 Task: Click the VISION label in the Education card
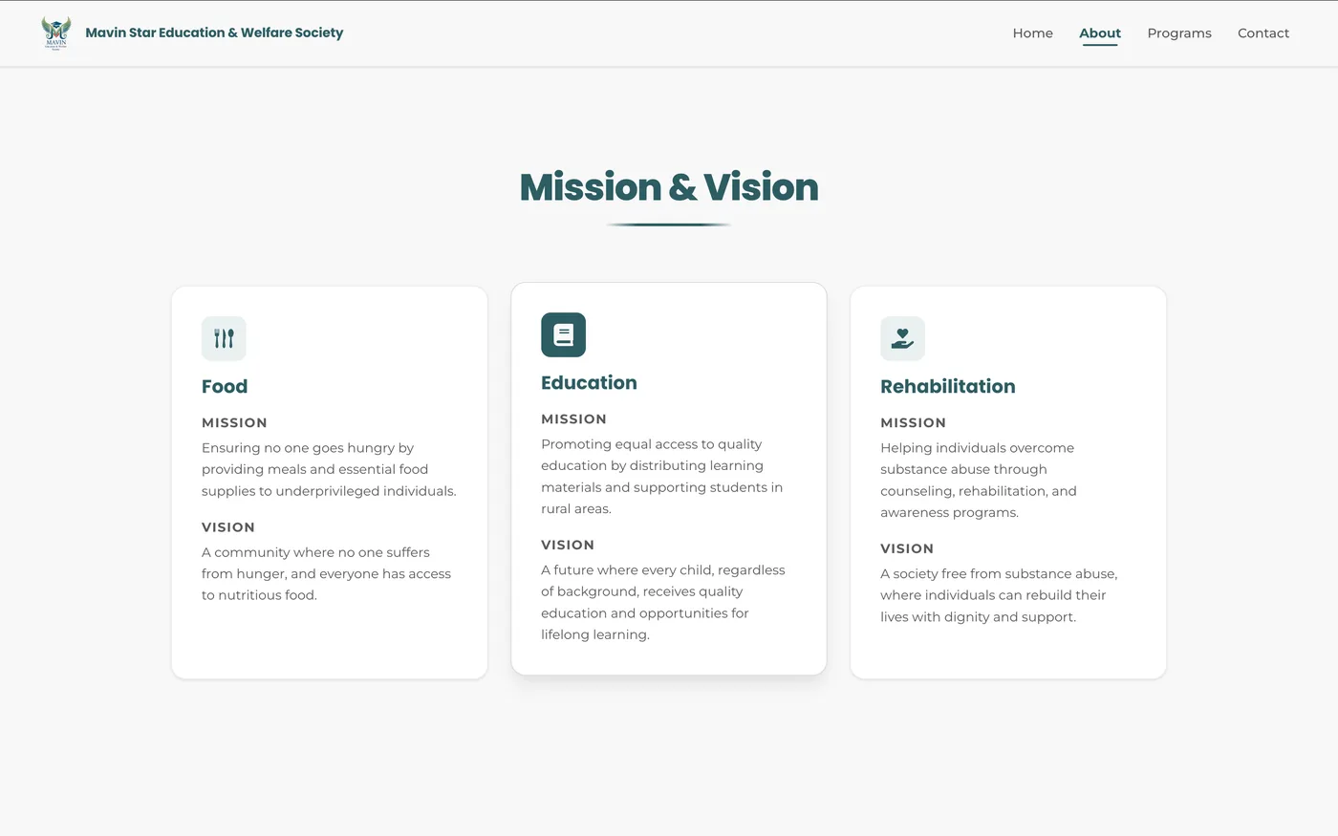click(568, 545)
